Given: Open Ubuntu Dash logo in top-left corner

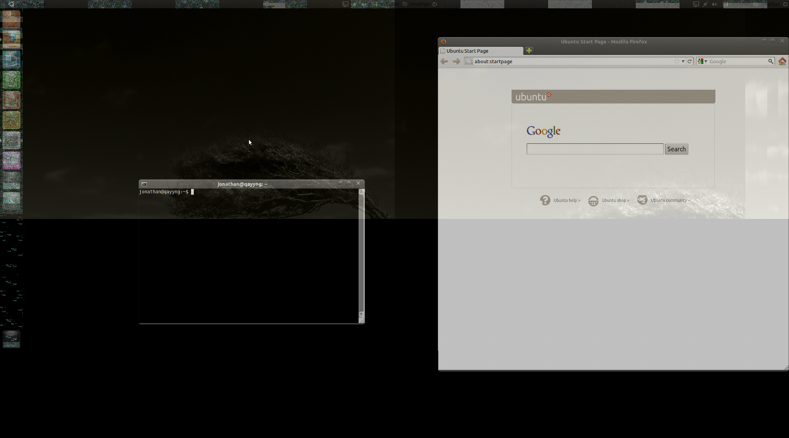Looking at the screenshot, I should tap(11, 4).
